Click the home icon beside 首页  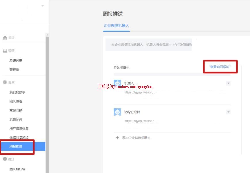(5, 38)
